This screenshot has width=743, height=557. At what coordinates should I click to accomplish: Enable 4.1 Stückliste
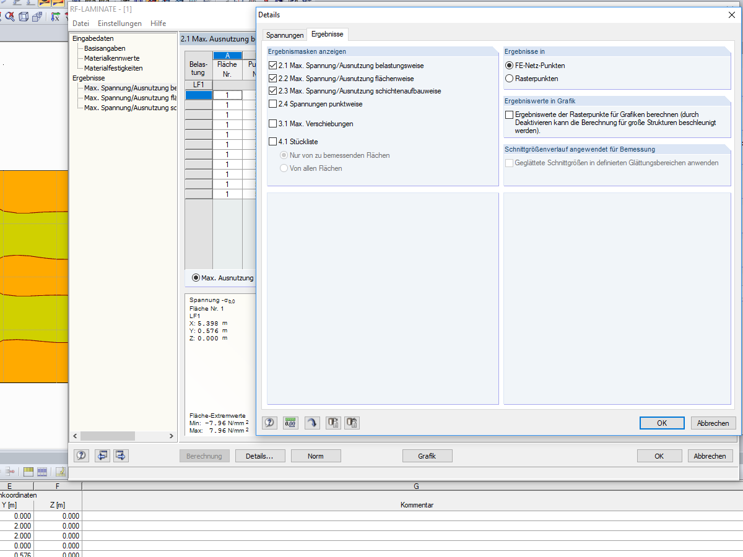(273, 142)
